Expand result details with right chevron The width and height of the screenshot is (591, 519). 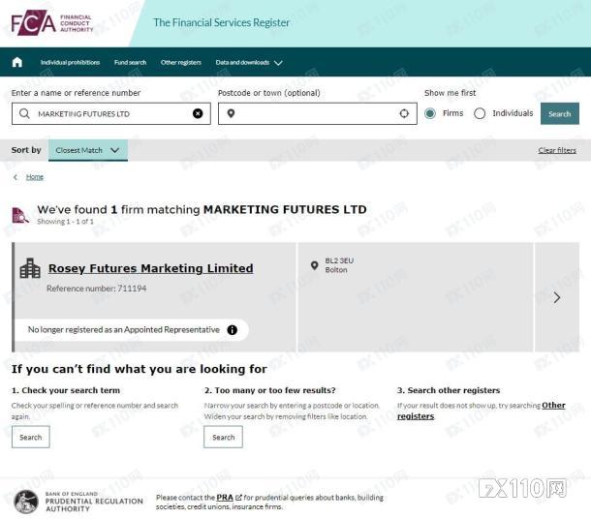pos(556,297)
